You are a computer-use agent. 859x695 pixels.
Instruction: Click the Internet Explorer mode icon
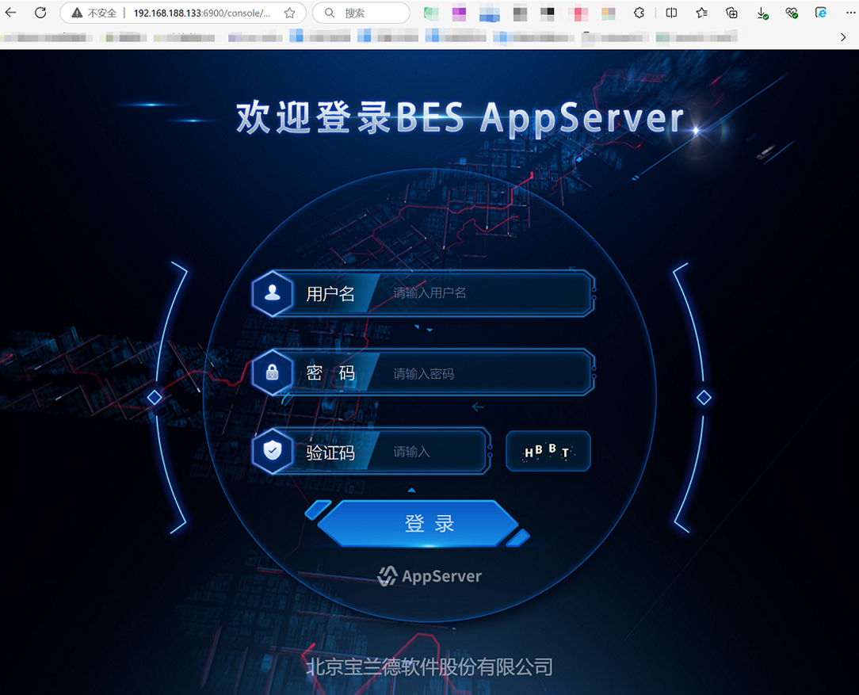pos(821,13)
